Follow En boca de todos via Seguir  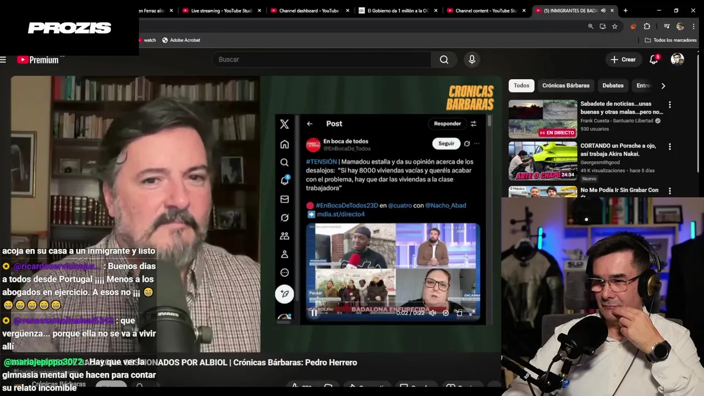click(x=446, y=144)
